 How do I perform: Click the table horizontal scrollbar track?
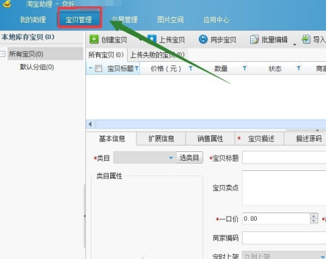pos(210,124)
